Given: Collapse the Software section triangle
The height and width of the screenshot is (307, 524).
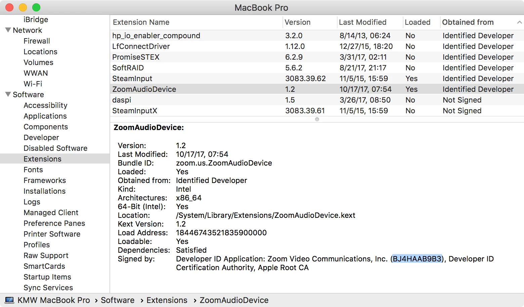Looking at the screenshot, I should 8,94.
